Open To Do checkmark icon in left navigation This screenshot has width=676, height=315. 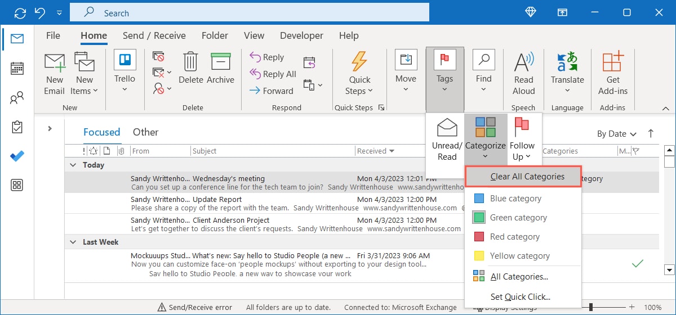pyautogui.click(x=17, y=156)
